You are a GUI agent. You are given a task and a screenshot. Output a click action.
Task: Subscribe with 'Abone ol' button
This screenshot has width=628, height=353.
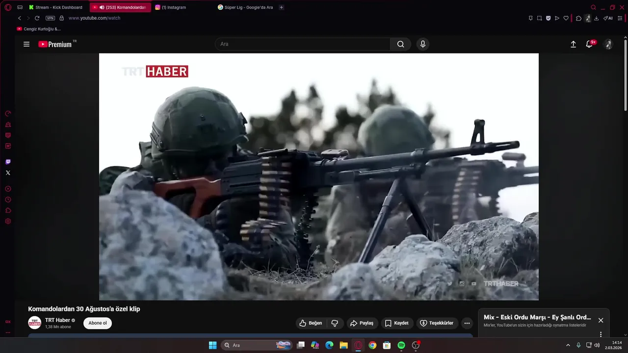click(98, 323)
